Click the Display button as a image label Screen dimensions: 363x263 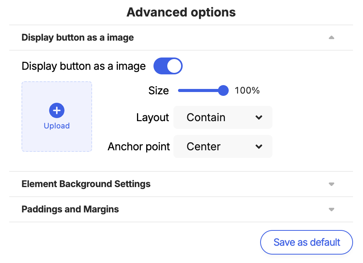84,66
